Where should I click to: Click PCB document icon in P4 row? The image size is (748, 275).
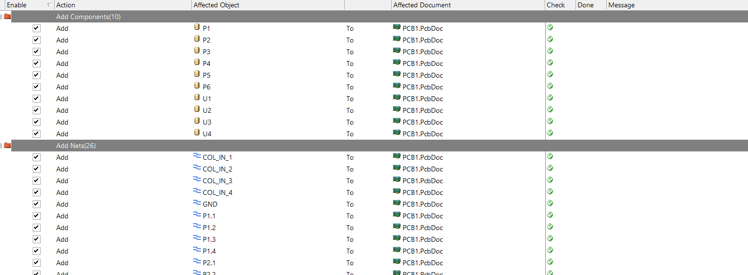(397, 63)
